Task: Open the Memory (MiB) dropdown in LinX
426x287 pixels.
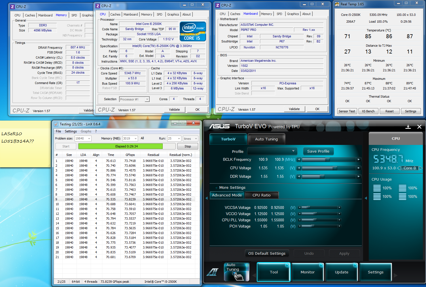Action: [135, 139]
